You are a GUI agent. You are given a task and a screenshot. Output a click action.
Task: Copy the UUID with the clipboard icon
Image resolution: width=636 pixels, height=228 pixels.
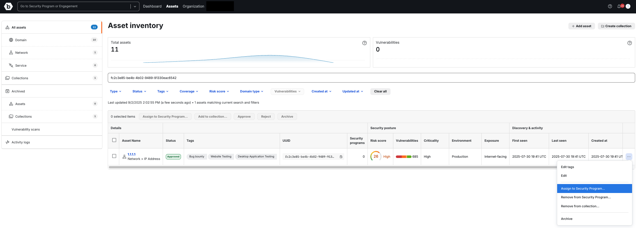341,157
